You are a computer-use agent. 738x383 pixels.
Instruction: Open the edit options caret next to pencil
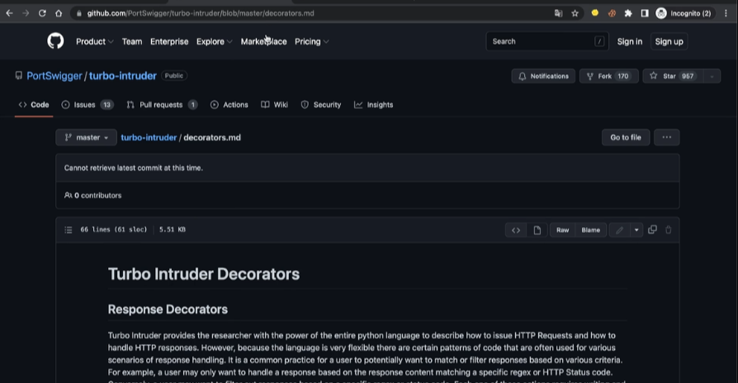click(x=636, y=230)
